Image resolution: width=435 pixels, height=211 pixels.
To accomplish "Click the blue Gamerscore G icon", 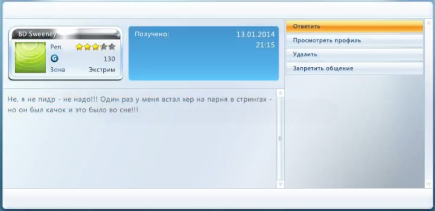I will [x=54, y=58].
